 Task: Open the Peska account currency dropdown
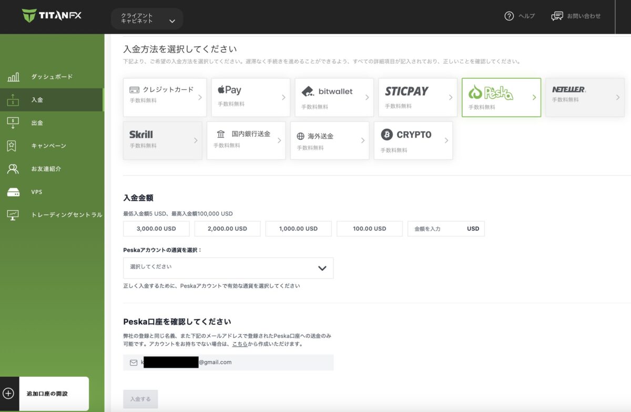pos(228,268)
